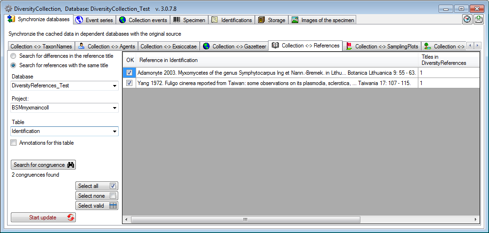Viewport: 489px width, 233px height.
Task: Select the Collection <-> TaxonNames sub-tab
Action: pos(41,47)
